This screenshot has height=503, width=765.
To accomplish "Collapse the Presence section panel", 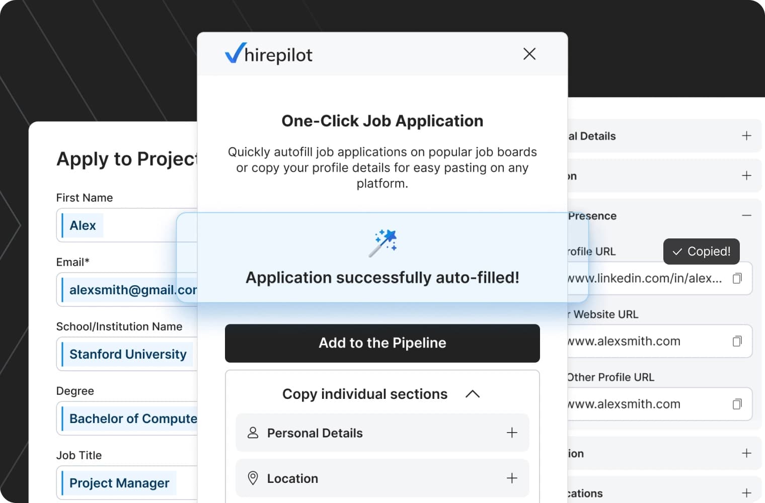I will coord(746,215).
